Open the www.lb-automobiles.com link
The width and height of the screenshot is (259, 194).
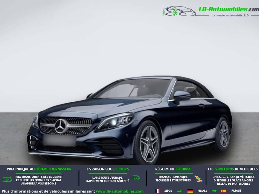pyautogui.click(x=120, y=191)
